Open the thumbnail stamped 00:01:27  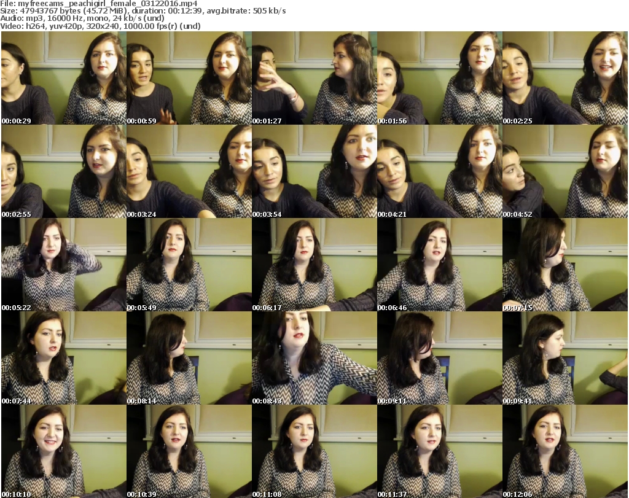tap(314, 78)
